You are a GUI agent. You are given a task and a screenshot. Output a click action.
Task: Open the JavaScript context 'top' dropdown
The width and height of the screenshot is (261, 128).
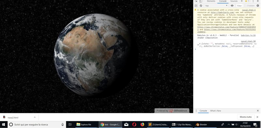216,6
